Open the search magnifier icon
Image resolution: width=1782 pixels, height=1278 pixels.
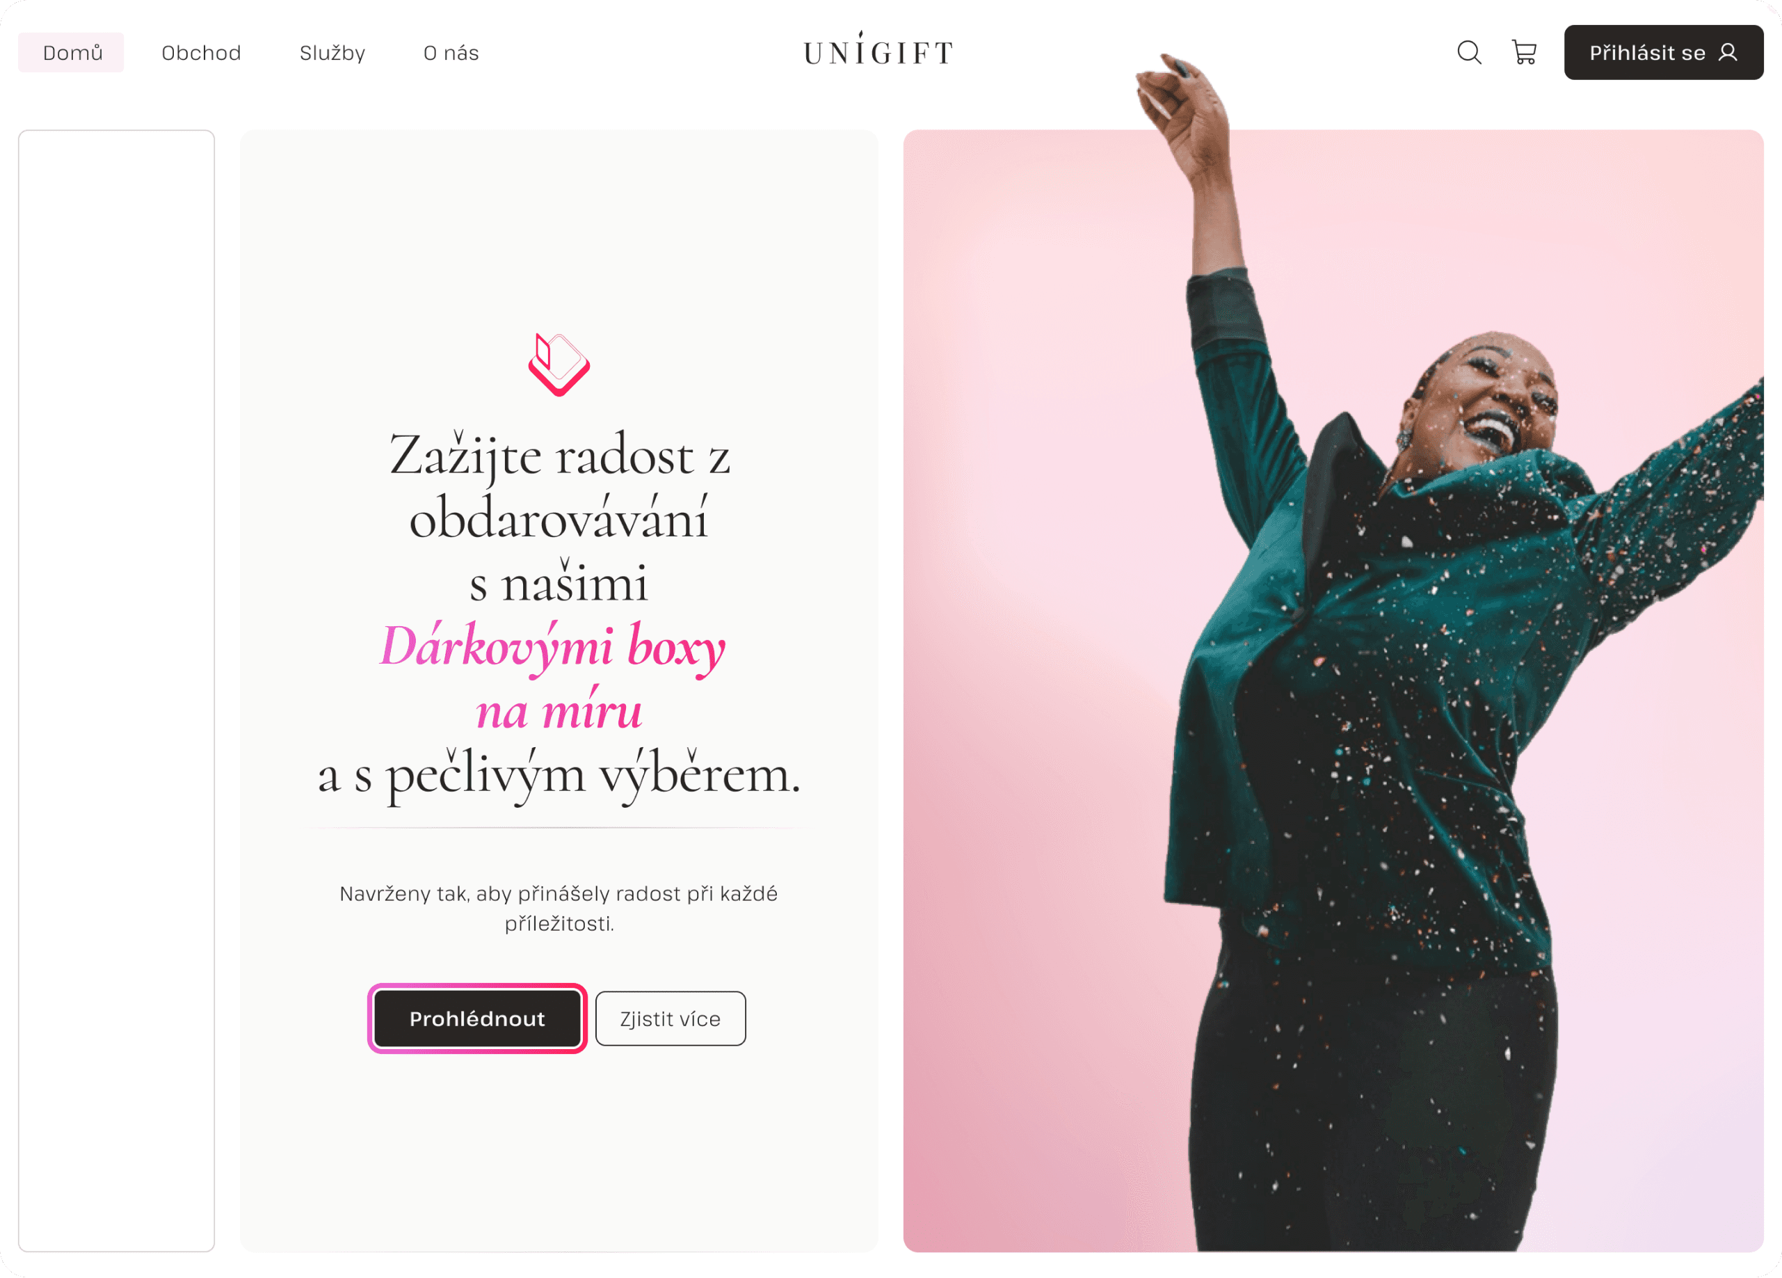point(1468,53)
